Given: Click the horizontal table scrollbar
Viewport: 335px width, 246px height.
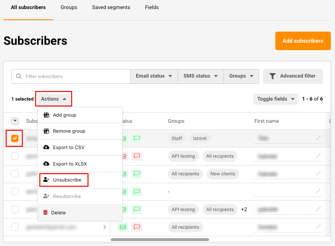Looking at the screenshot, I should click(x=160, y=239).
